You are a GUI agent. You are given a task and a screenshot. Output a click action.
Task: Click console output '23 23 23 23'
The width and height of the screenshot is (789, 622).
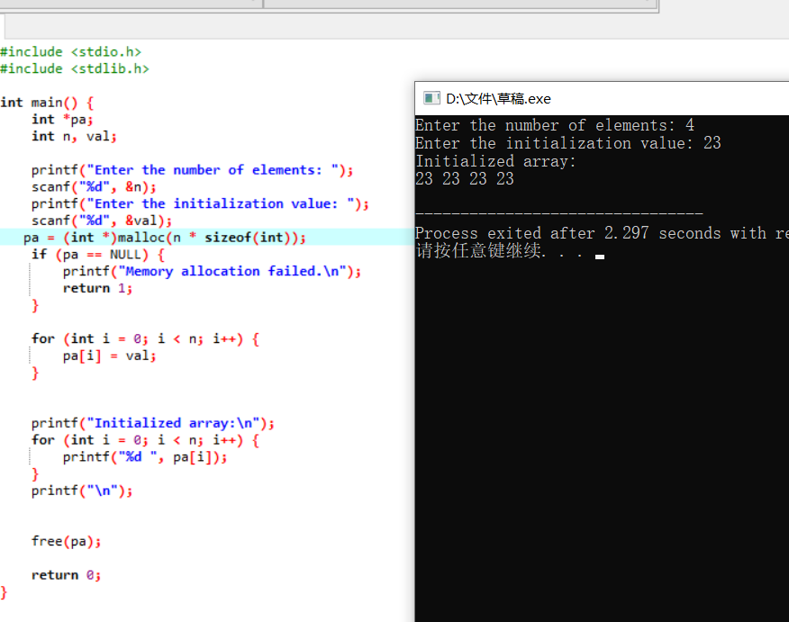coord(465,179)
